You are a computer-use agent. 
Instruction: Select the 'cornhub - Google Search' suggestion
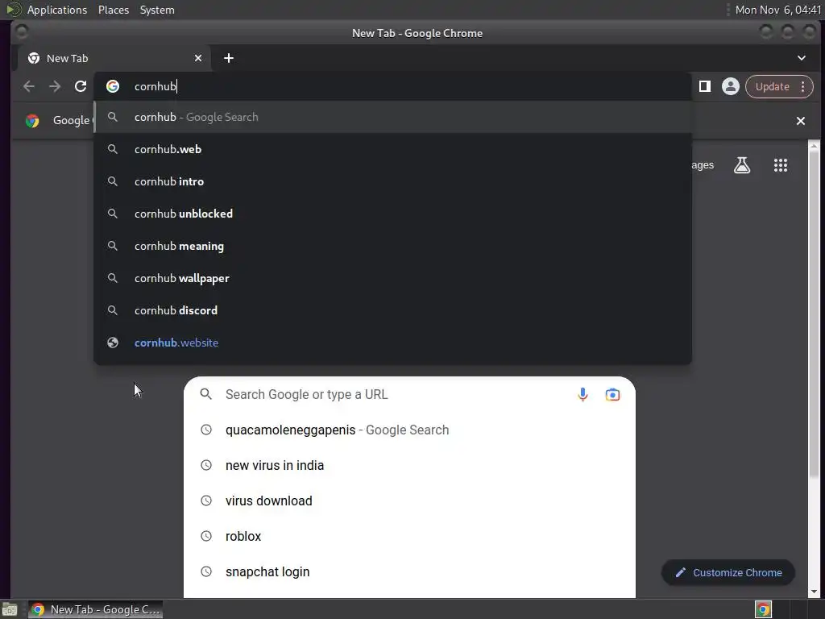[x=392, y=117]
